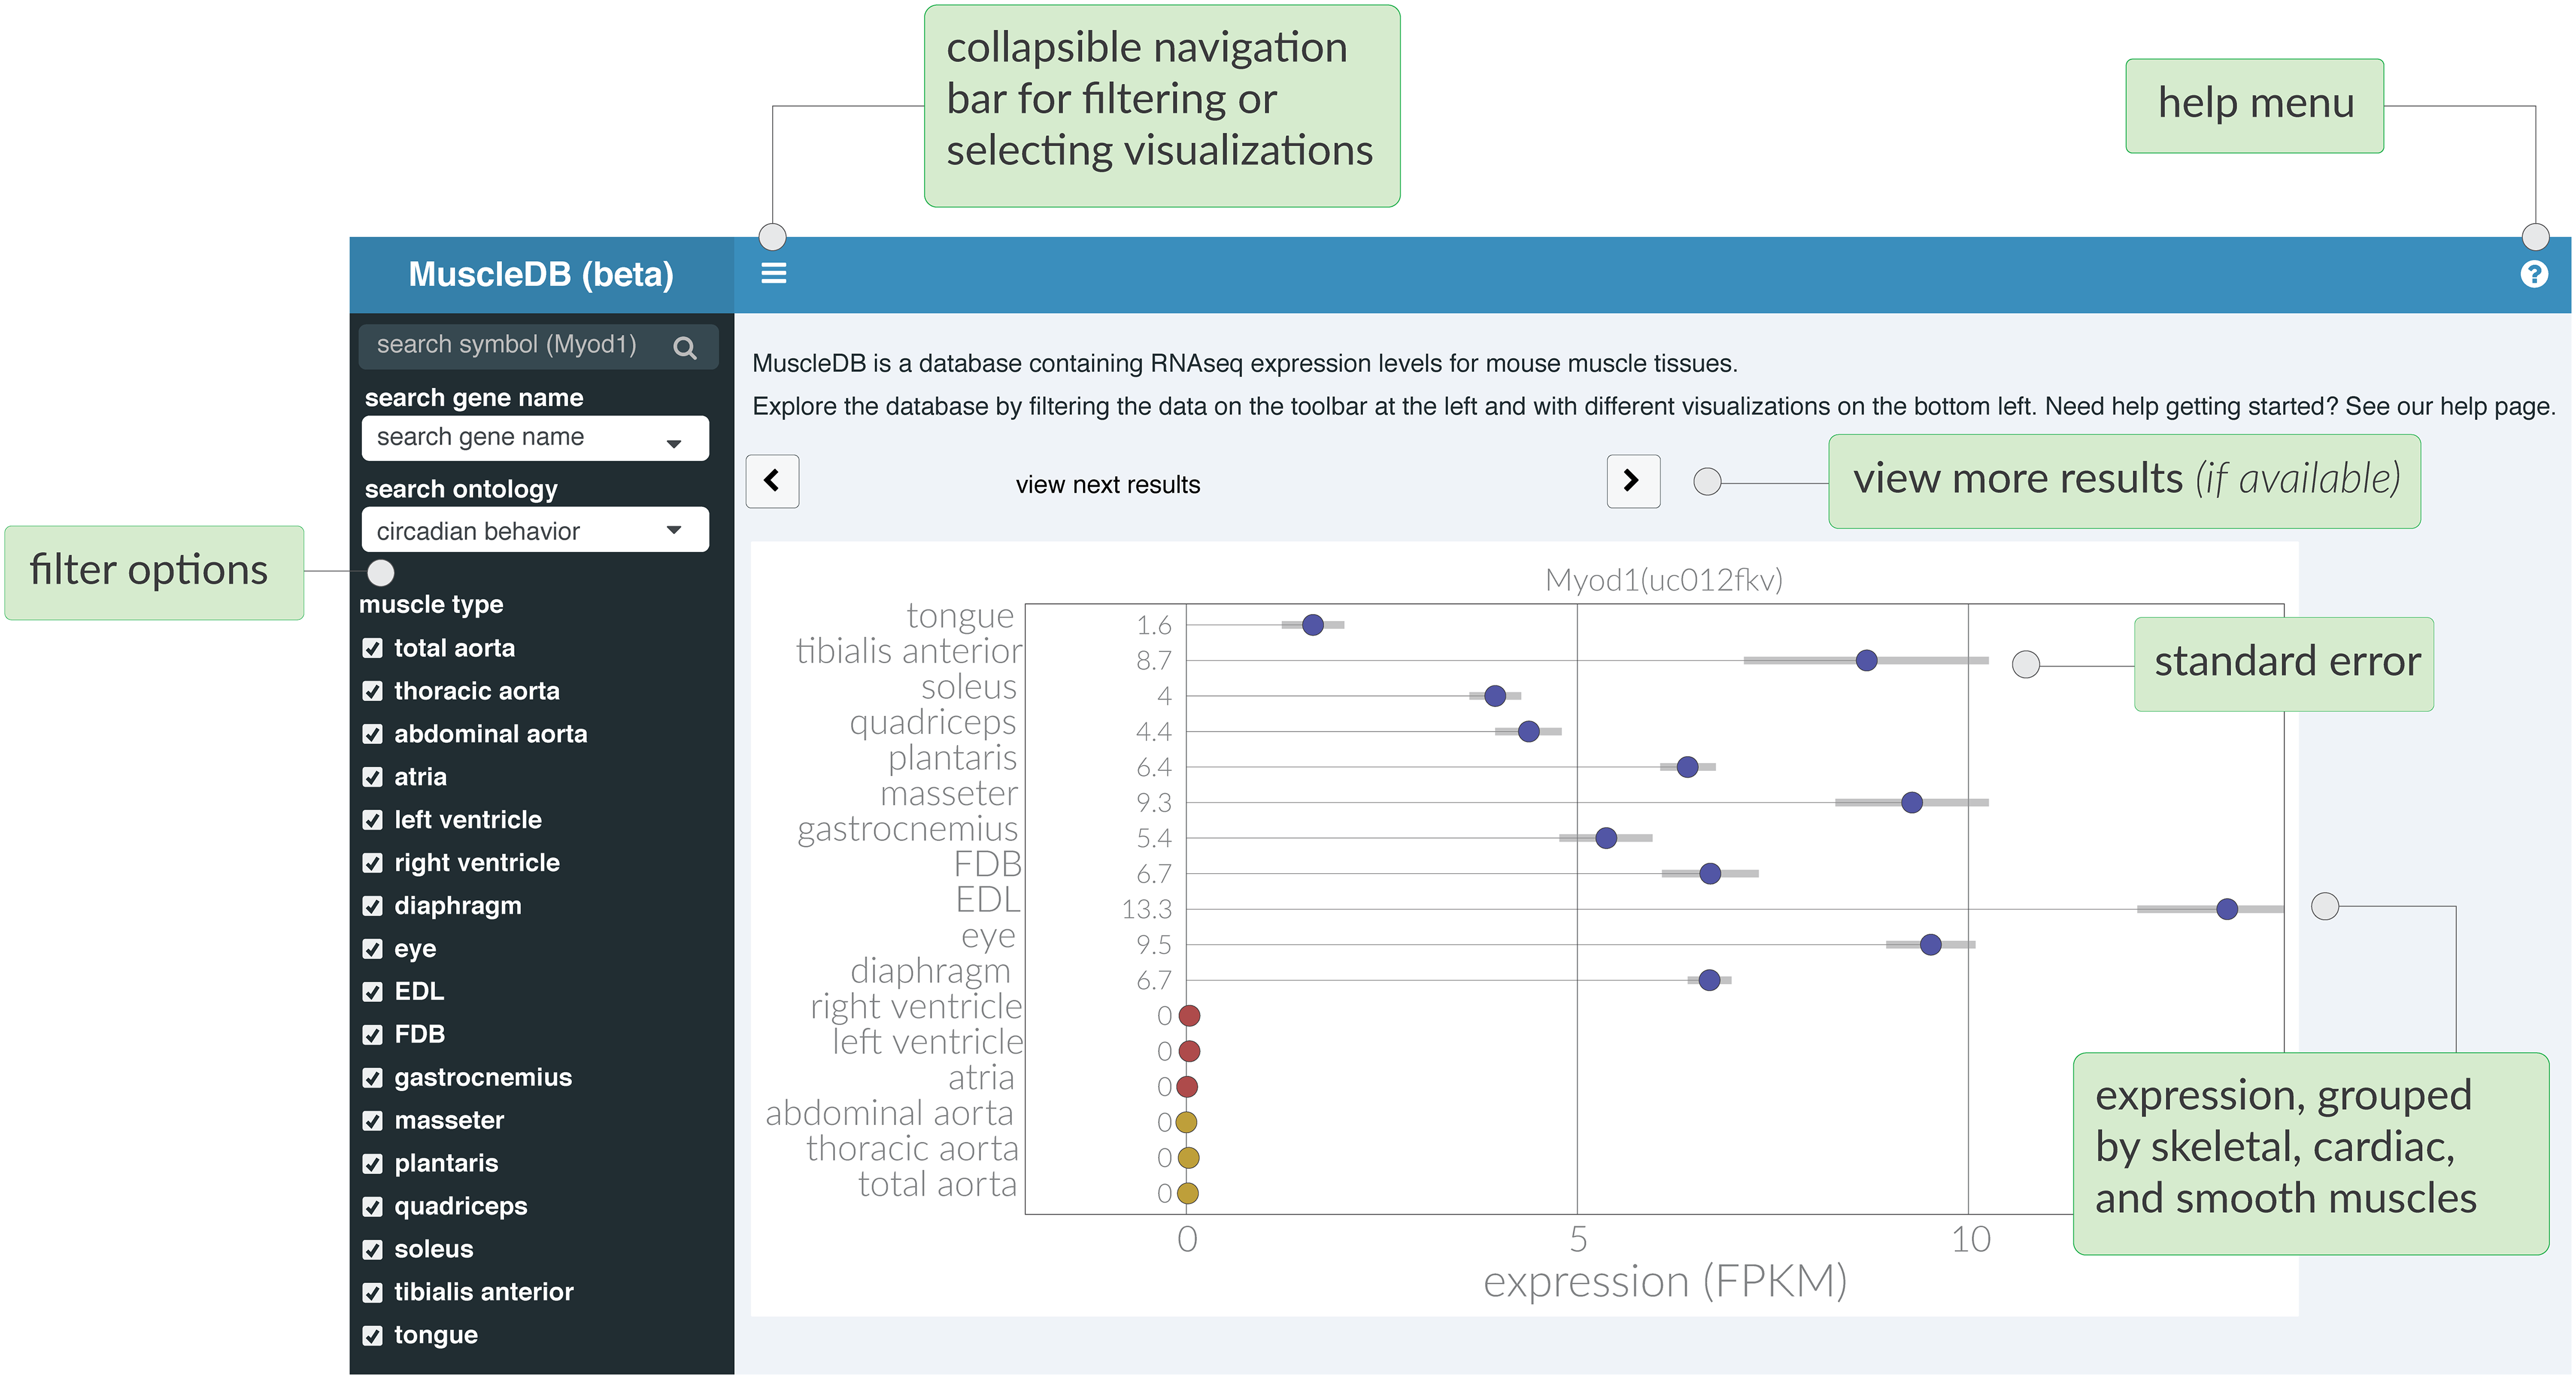Uncheck the total aorta checkbox
The image size is (2576, 1379).
tap(373, 649)
